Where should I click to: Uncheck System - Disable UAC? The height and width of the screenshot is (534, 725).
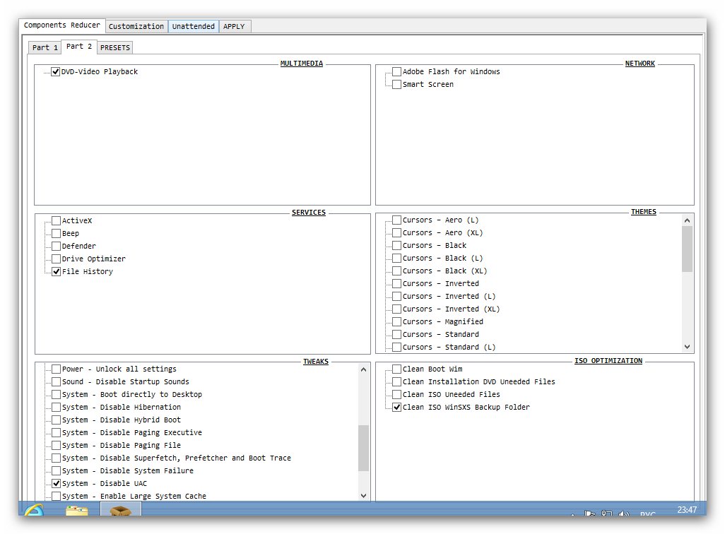pyautogui.click(x=56, y=484)
